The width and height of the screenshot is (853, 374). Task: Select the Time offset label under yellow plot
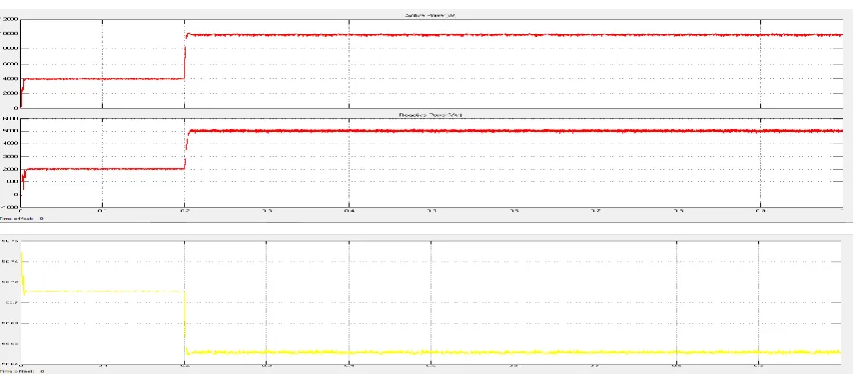(22, 371)
